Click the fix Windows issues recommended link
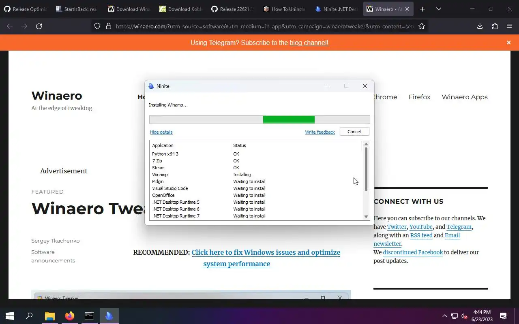Viewport: 519px width, 324px height. click(266, 258)
